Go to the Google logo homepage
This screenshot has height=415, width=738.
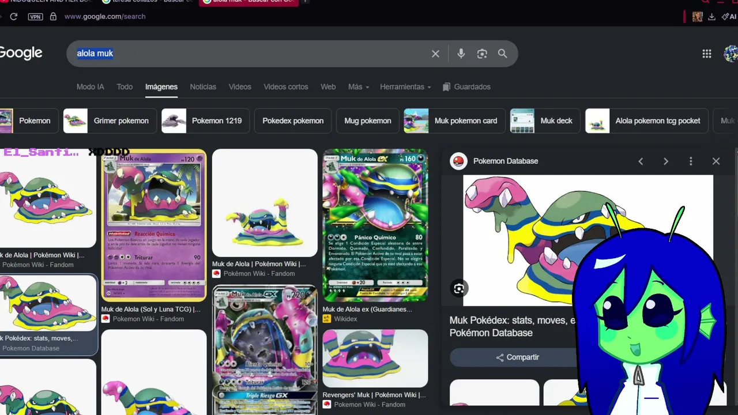pos(21,53)
